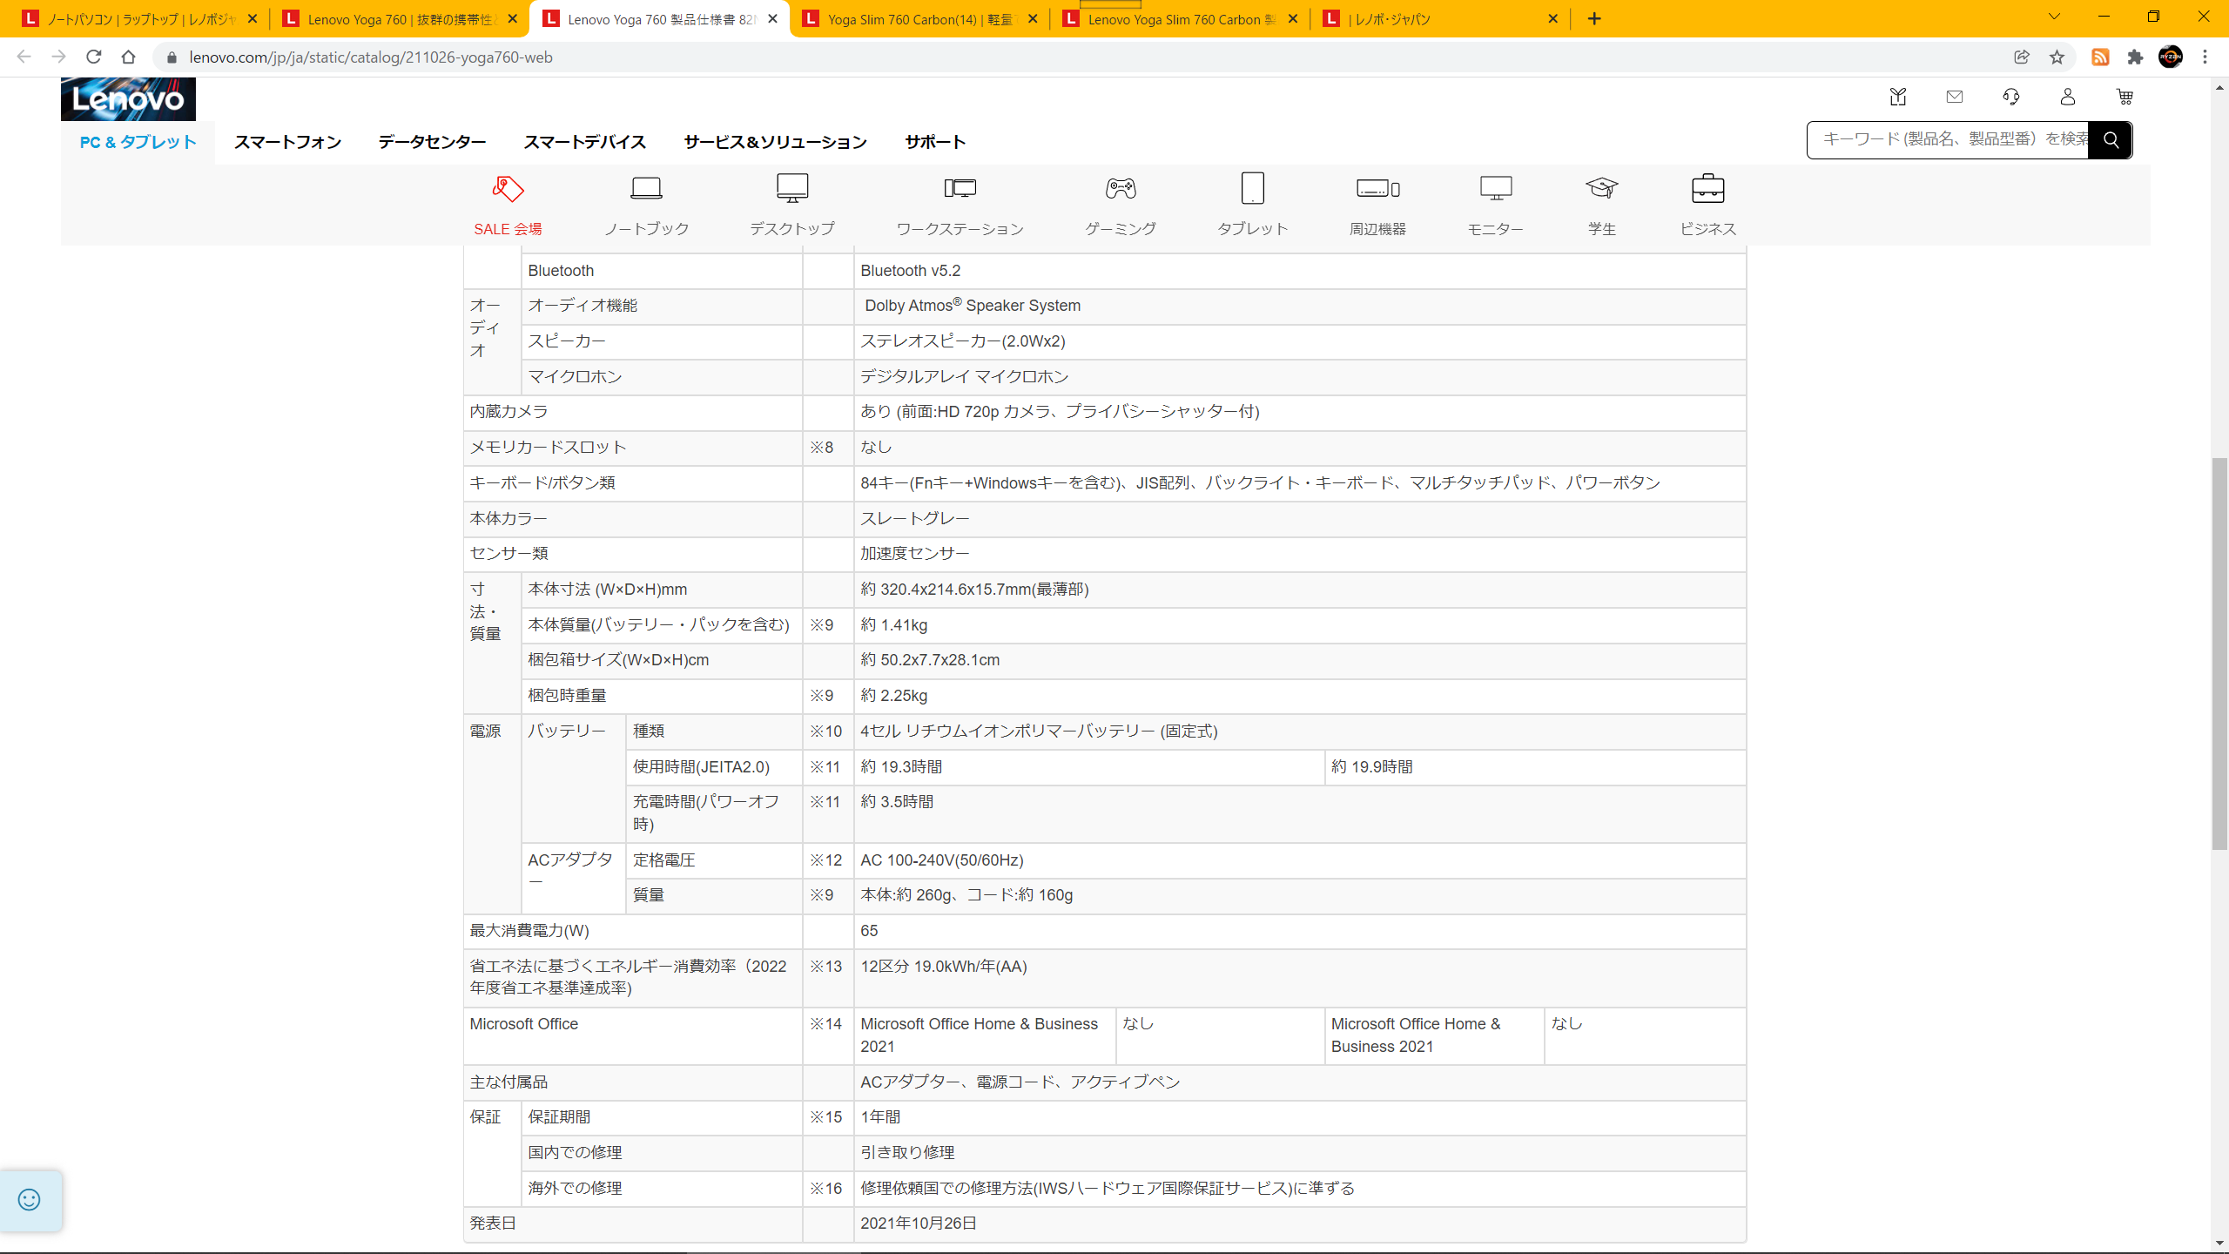
Task: Click the ※14 footnote marker
Action: 826,1024
